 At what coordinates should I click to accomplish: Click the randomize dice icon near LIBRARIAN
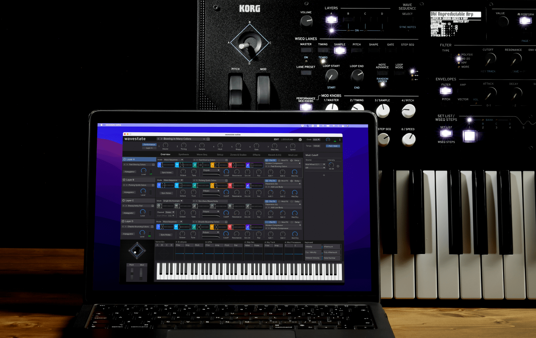(300, 140)
